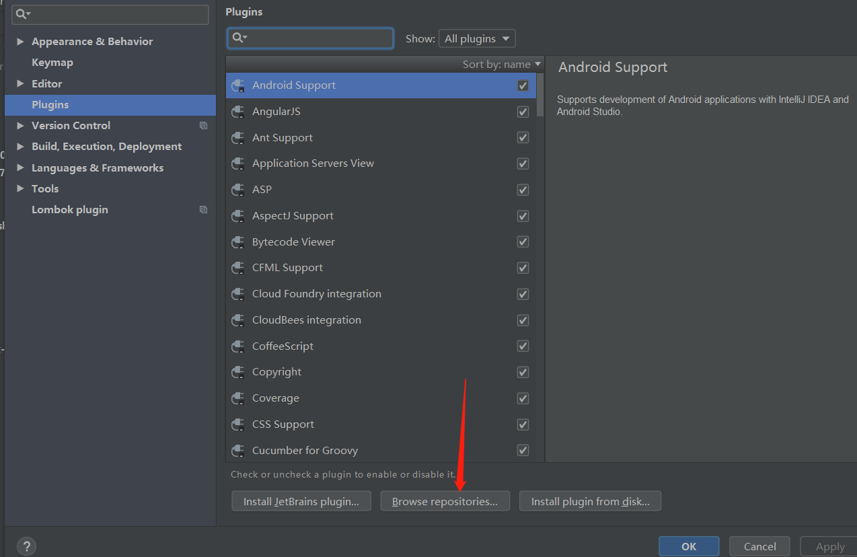Click the Cucumber for Groovy plugin icon
The height and width of the screenshot is (557, 857).
tap(237, 451)
